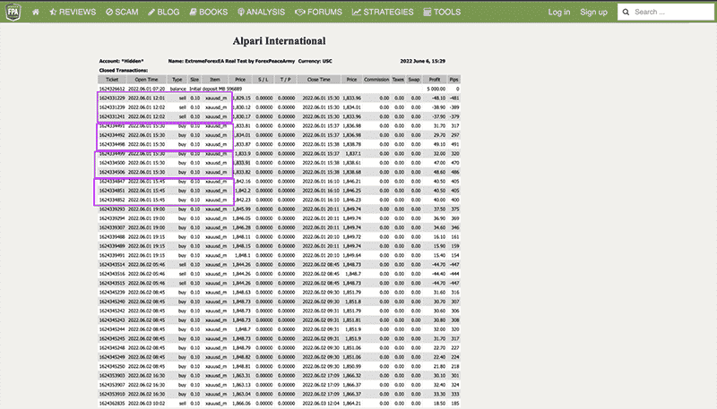Click the -44.40 profit value

click(x=438, y=274)
